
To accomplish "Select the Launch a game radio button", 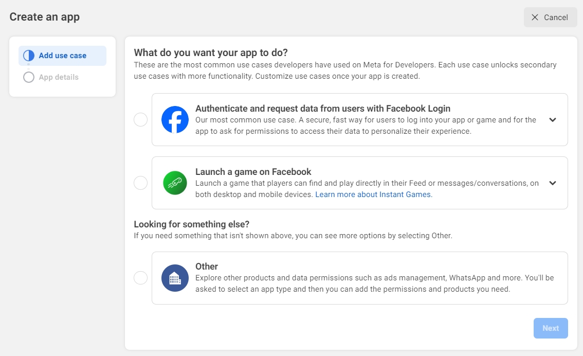I will pyautogui.click(x=140, y=183).
